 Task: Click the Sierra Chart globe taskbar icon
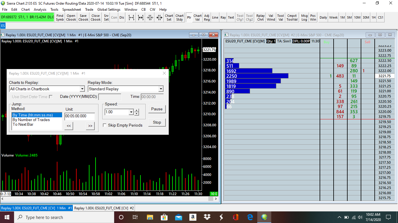point(264,217)
